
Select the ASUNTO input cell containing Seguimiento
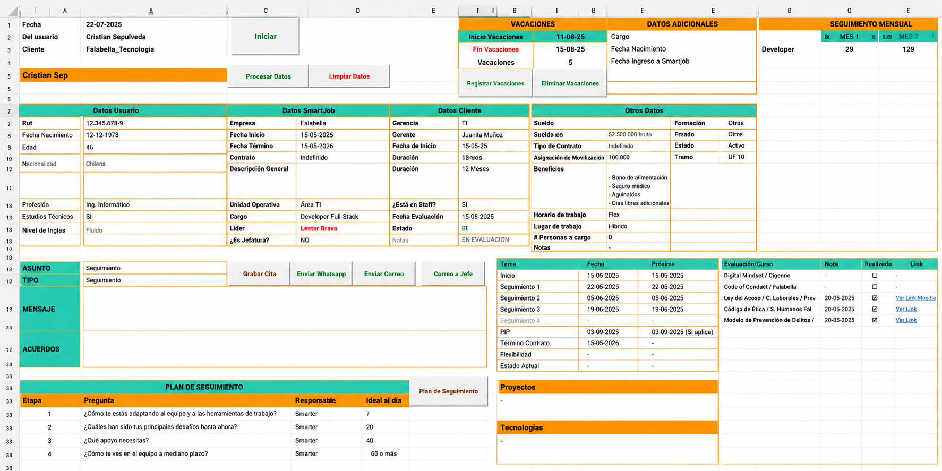point(155,268)
